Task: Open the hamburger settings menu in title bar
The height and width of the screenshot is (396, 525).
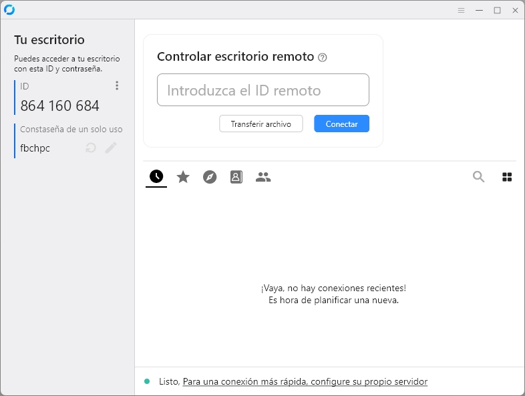Action: (x=461, y=11)
